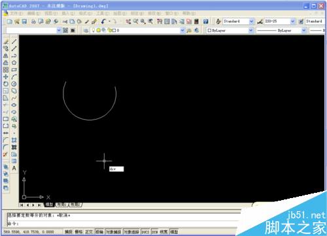Open the 视图 (View) menu
This screenshot has width=327, height=236.
51,13
